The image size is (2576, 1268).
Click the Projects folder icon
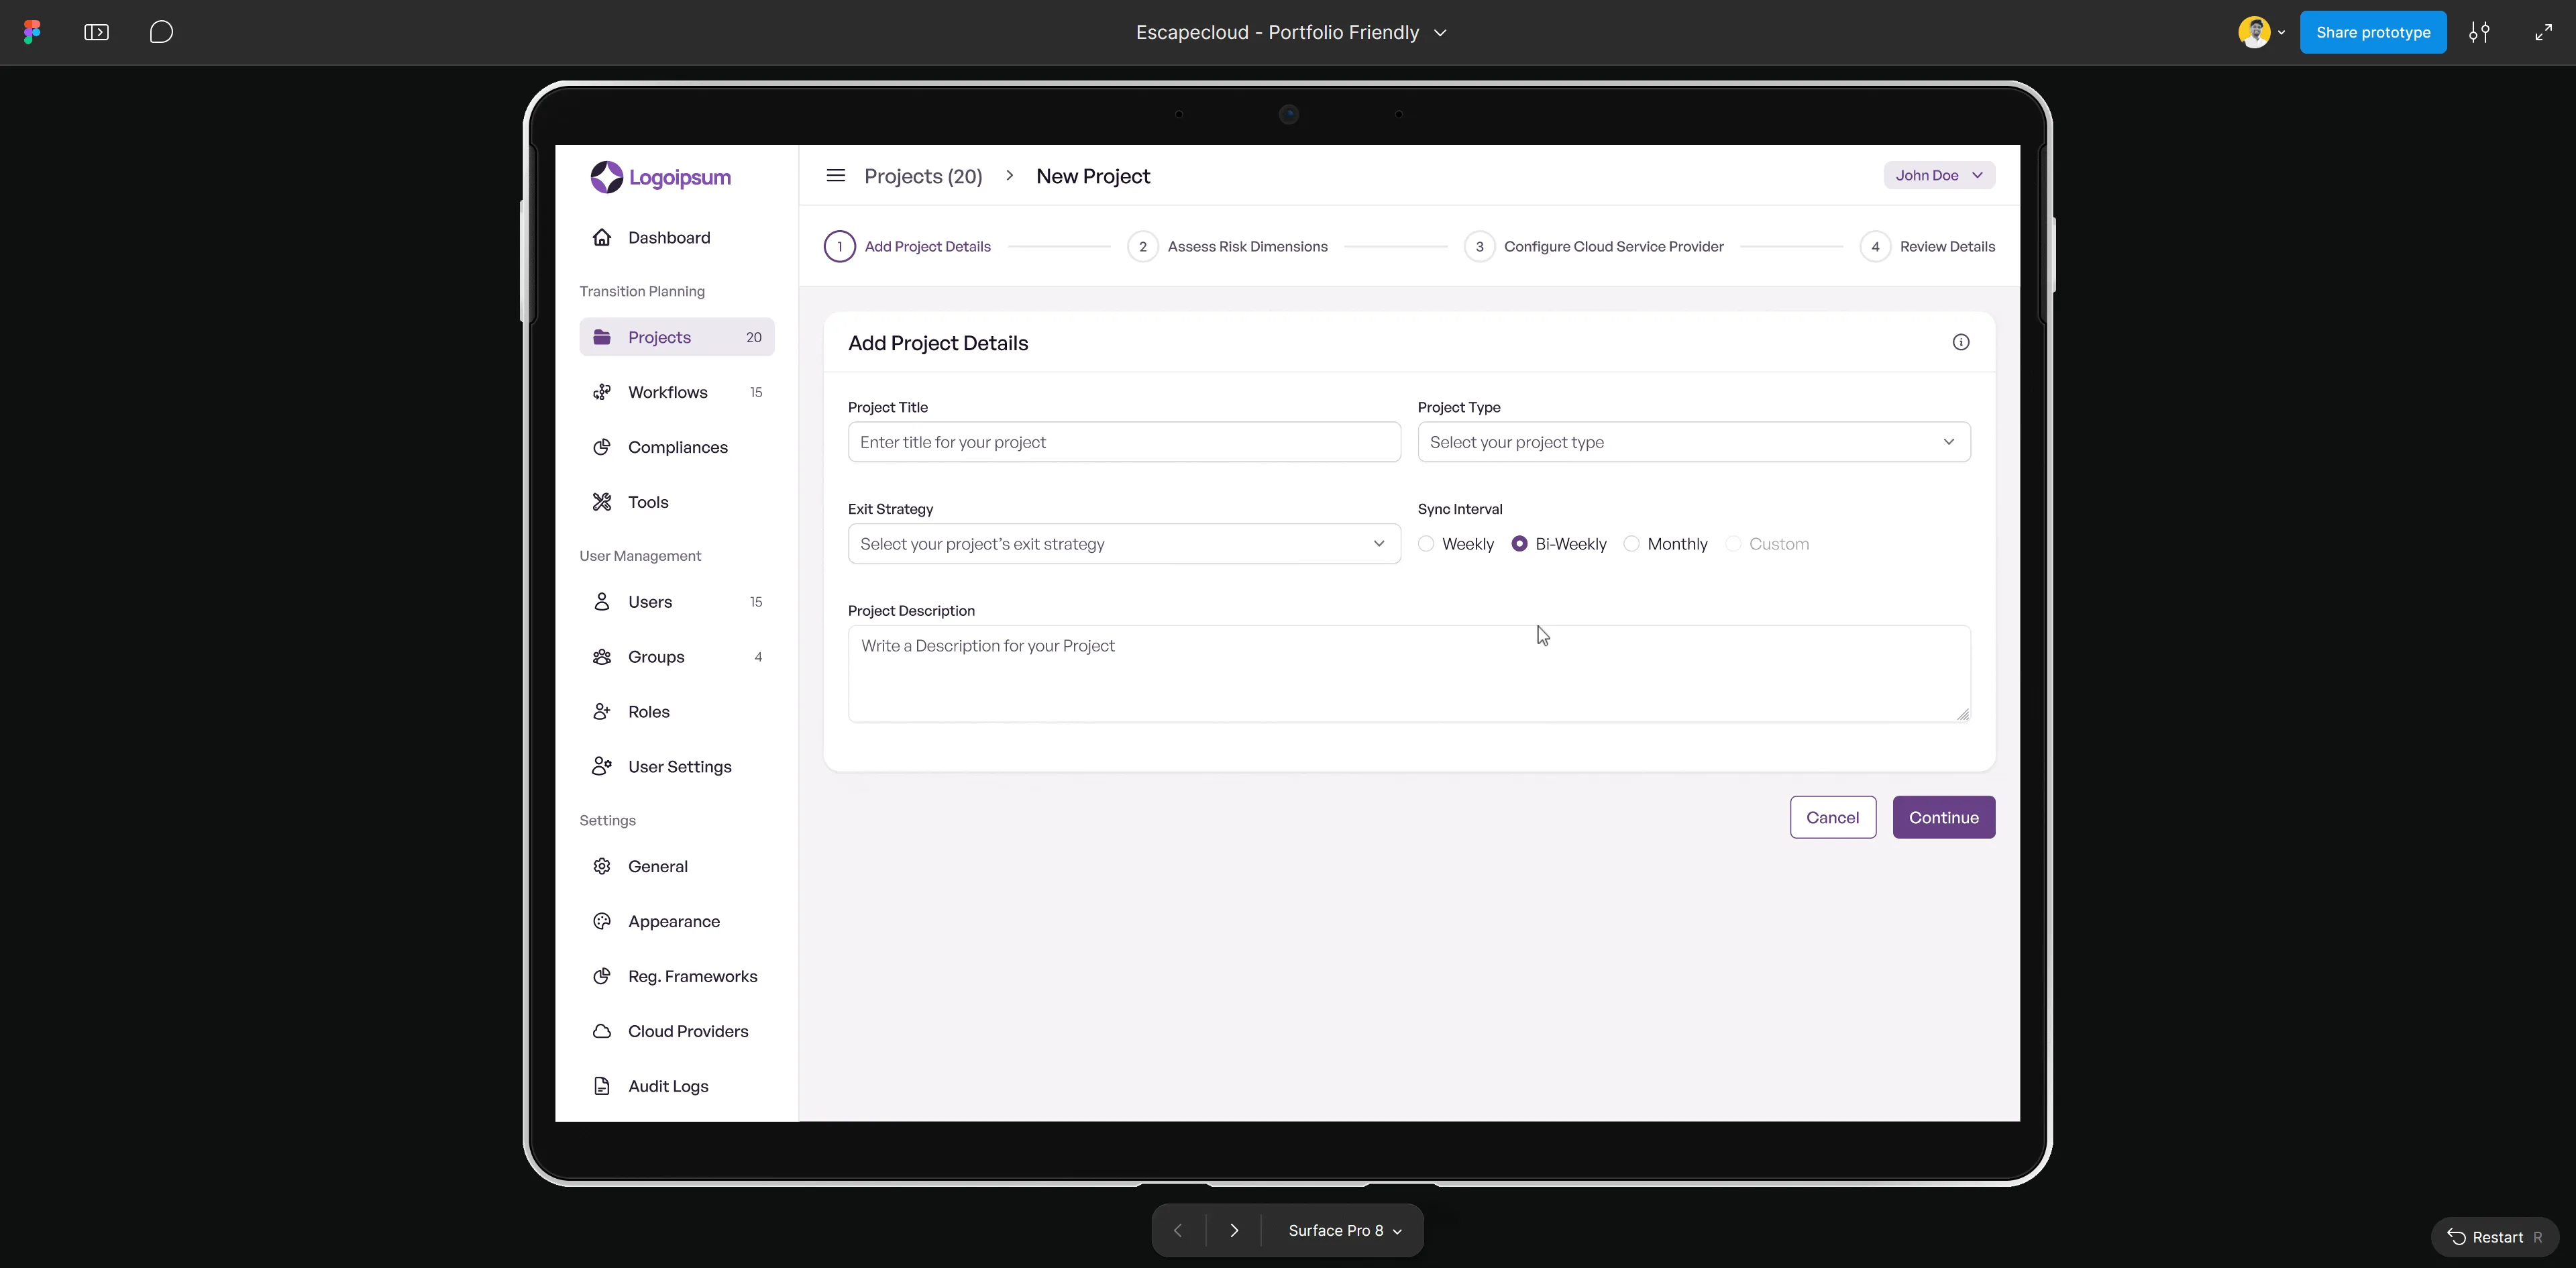[601, 337]
